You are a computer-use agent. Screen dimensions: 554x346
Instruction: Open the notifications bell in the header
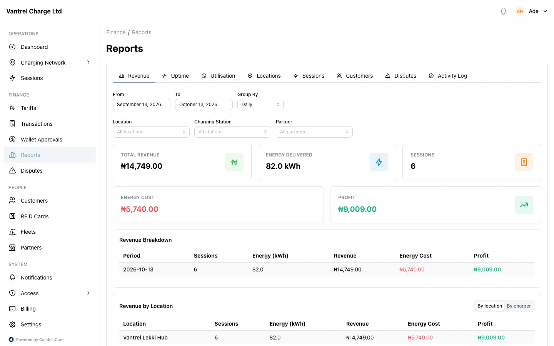click(504, 11)
